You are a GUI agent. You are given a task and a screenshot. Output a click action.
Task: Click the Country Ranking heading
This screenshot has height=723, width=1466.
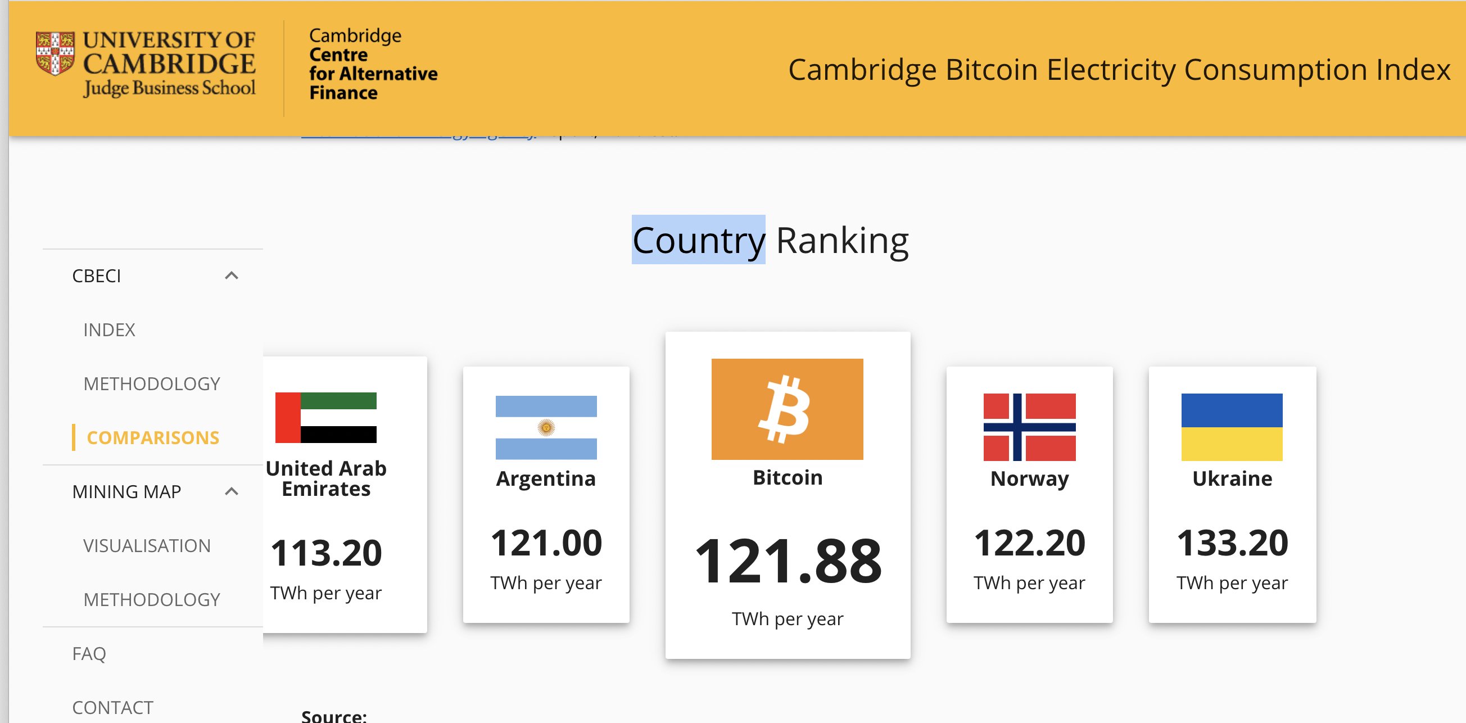coord(770,240)
